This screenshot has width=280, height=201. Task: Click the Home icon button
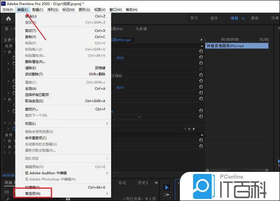8,18
